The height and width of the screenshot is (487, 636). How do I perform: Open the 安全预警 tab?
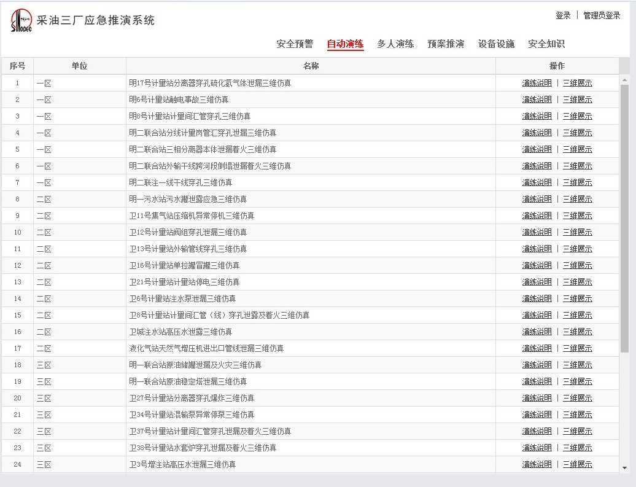(x=295, y=44)
